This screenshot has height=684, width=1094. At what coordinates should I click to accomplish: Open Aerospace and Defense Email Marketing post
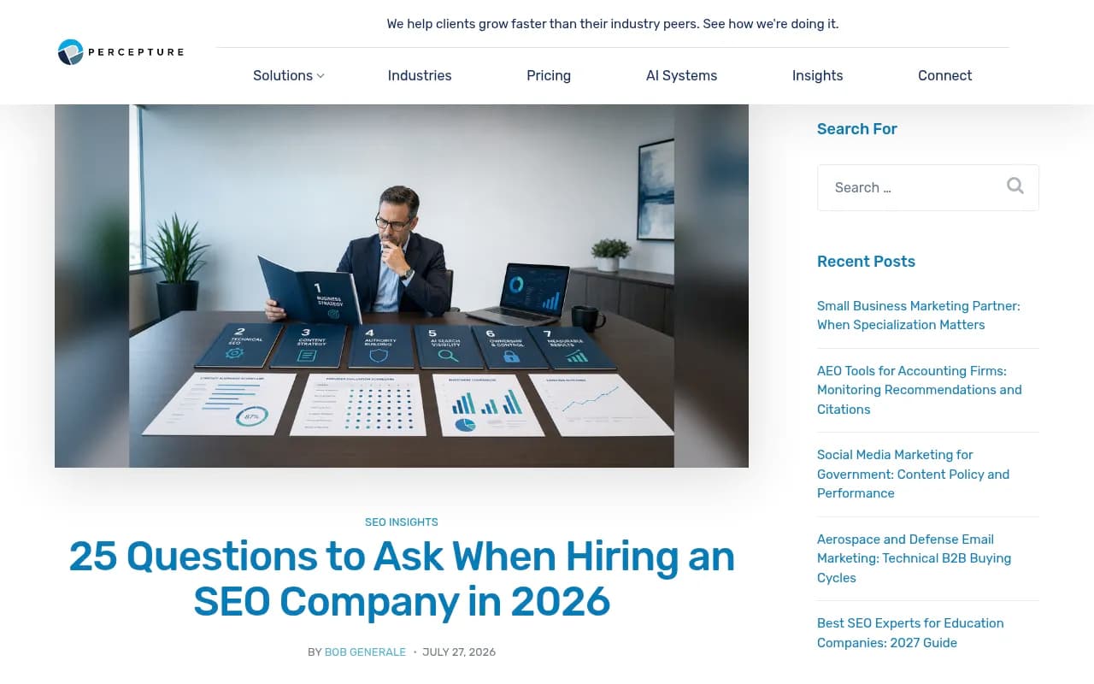914,558
